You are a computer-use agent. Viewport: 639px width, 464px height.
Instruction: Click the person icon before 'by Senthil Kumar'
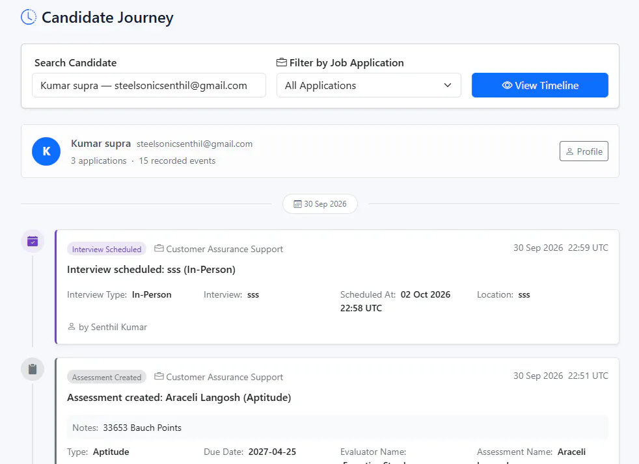[72, 327]
